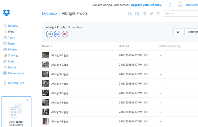Viewport: 198px width, 127px height.
Task: Click the Modified column header
Action: pos(124,46)
